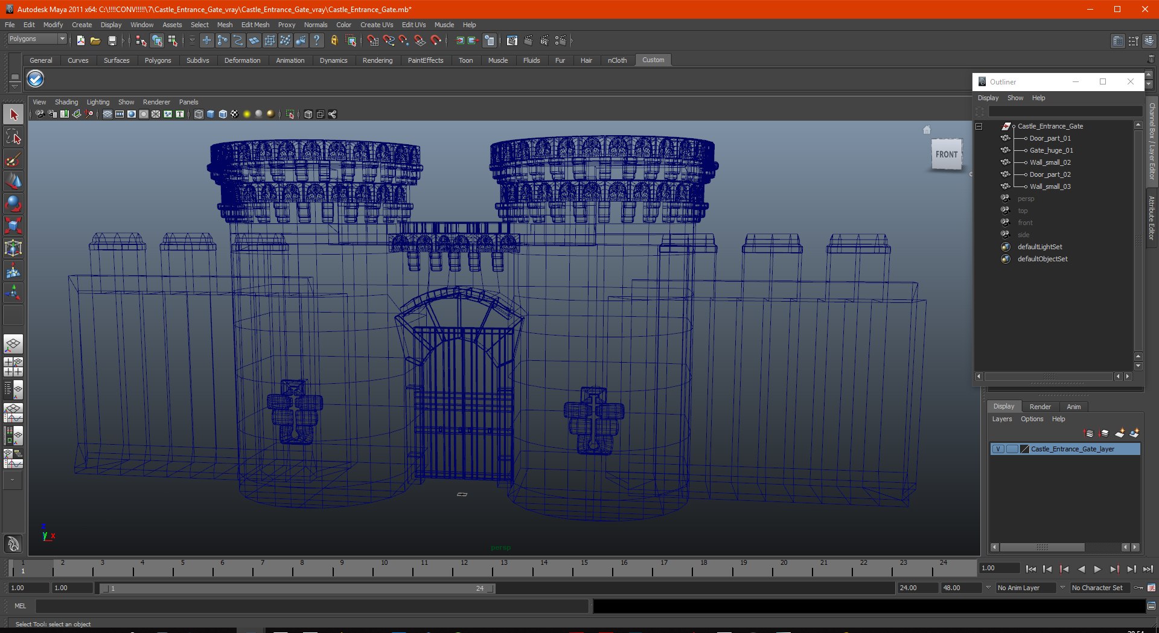Move selected layer up icon
This screenshot has width=1159, height=633.
[x=1089, y=433]
